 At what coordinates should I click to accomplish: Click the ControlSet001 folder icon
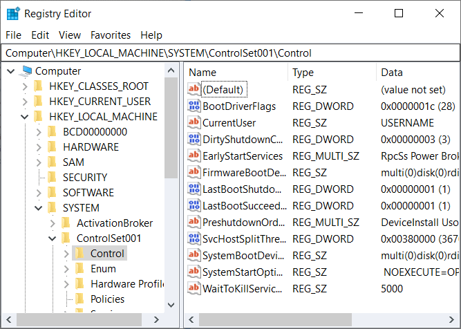66,238
